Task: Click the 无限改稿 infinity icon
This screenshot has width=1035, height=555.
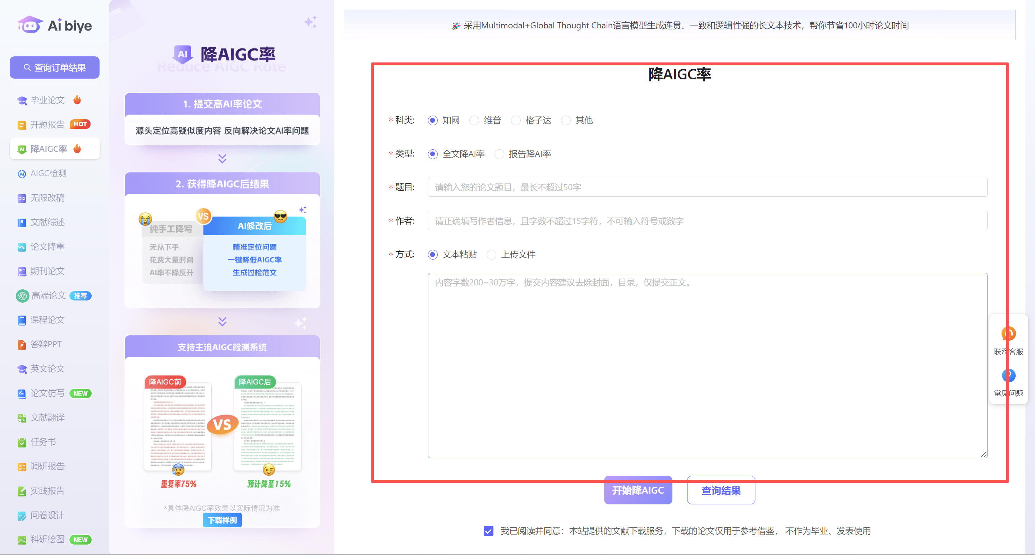Action: (x=22, y=198)
